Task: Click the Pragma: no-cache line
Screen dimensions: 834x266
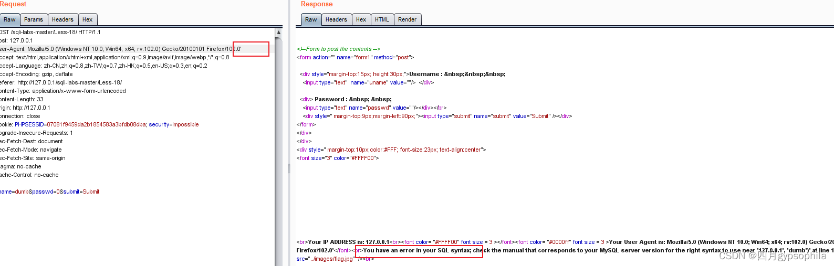Action: 20,166
